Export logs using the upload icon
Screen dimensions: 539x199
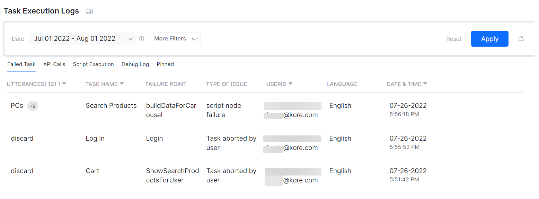[x=521, y=39]
